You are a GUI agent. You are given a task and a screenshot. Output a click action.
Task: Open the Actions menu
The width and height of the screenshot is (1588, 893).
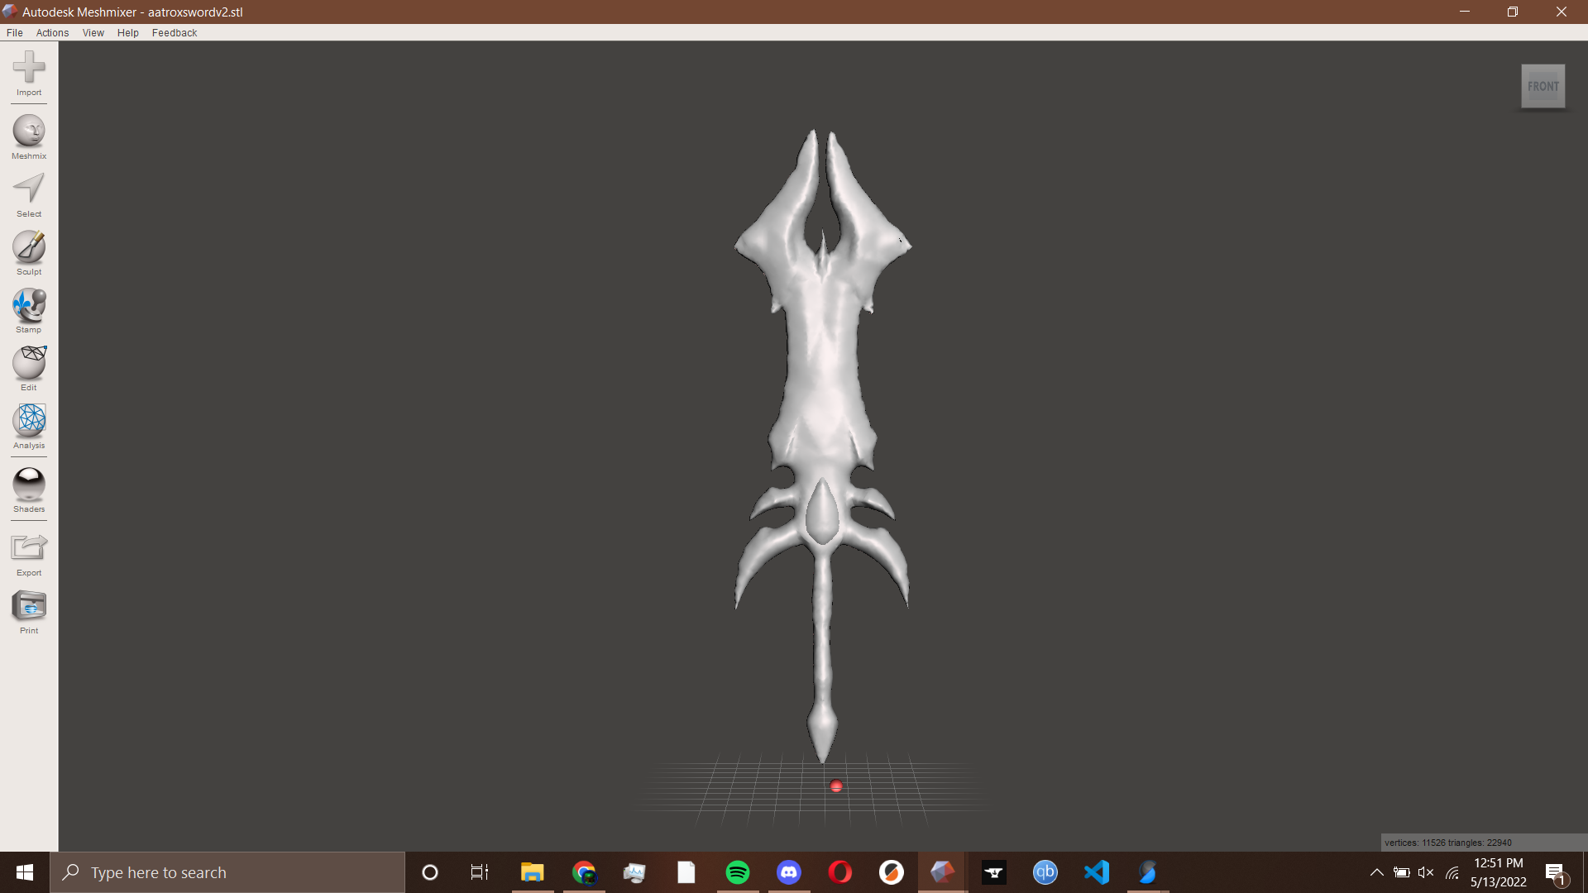52,33
